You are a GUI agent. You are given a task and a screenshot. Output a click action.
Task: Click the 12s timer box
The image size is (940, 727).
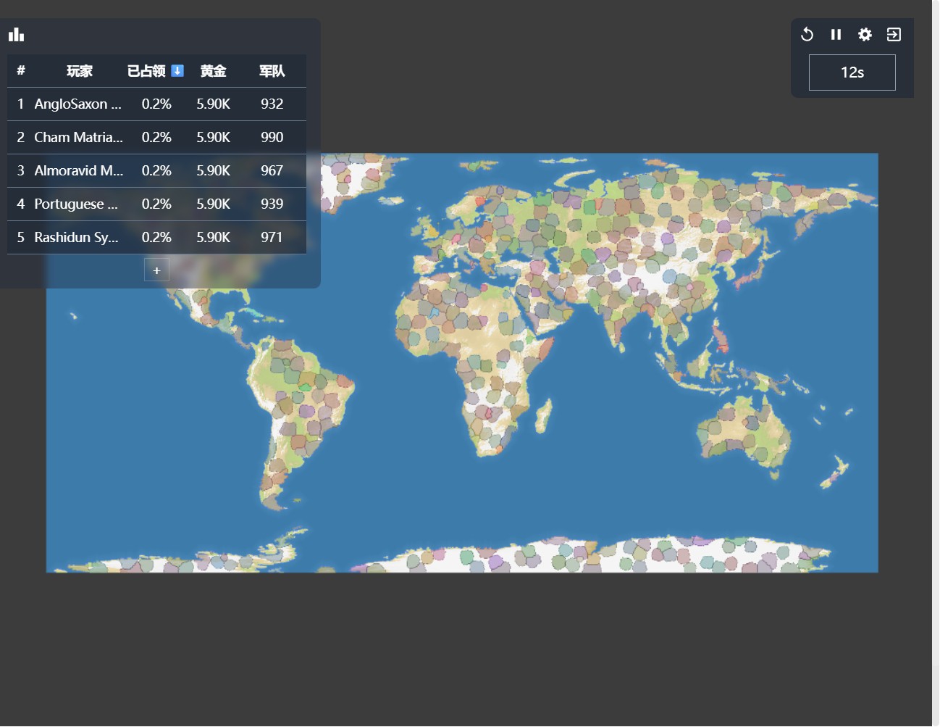click(852, 72)
